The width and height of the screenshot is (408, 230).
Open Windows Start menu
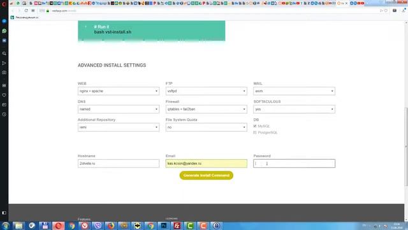pyautogui.click(x=6, y=226)
